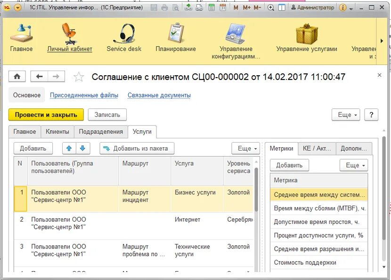Select the Основное navigation item

click(27, 95)
